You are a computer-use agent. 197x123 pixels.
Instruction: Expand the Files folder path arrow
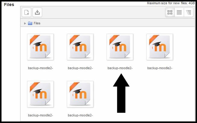click(x=25, y=23)
